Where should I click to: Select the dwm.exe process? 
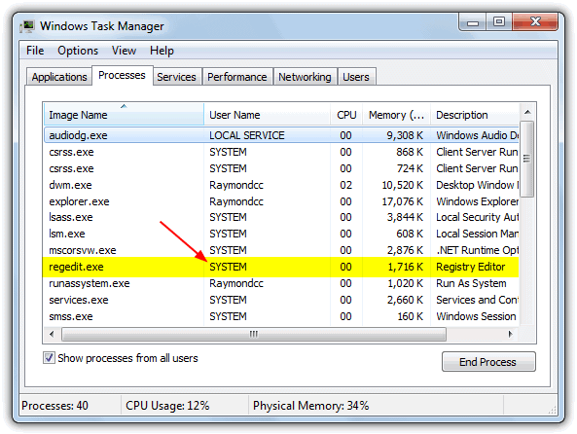281,185
